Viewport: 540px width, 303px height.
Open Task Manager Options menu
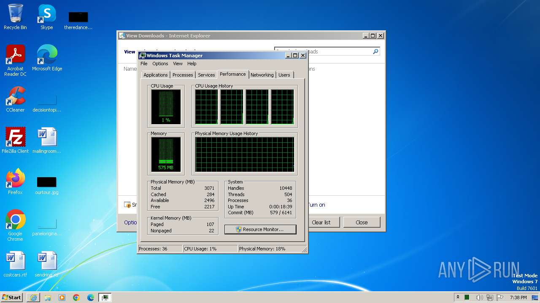coord(160,64)
